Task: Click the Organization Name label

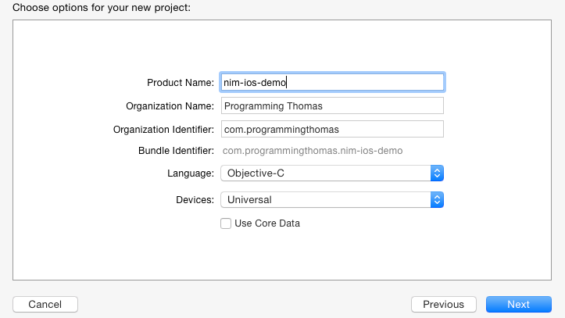Action: pos(170,106)
